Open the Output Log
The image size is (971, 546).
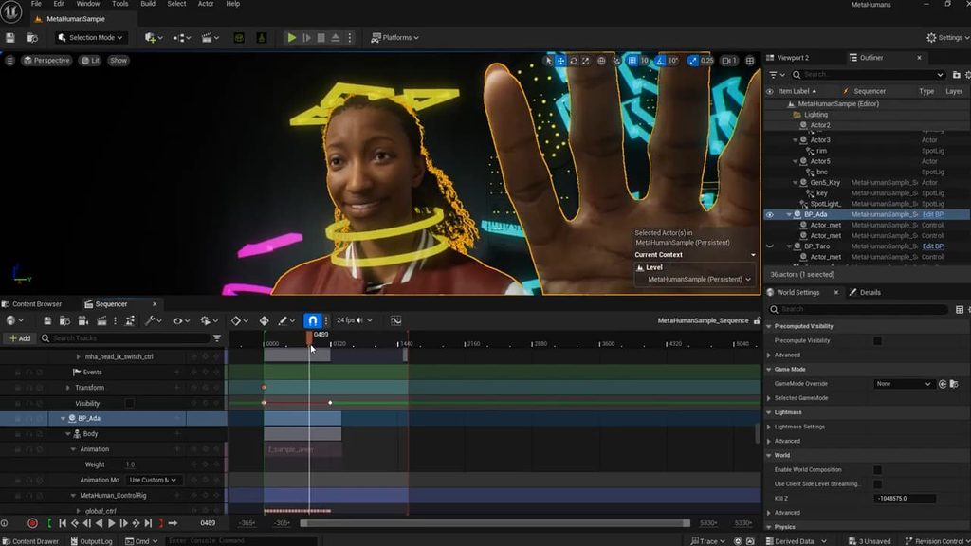tap(91, 541)
